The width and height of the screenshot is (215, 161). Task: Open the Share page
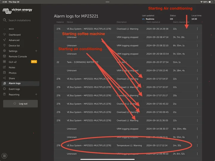[x=12, y=78]
